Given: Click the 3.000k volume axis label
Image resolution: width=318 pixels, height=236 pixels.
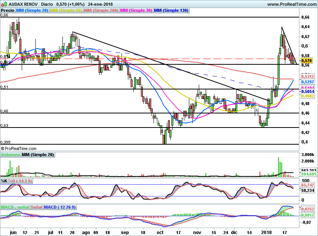Looking at the screenshot, I should point(308,155).
